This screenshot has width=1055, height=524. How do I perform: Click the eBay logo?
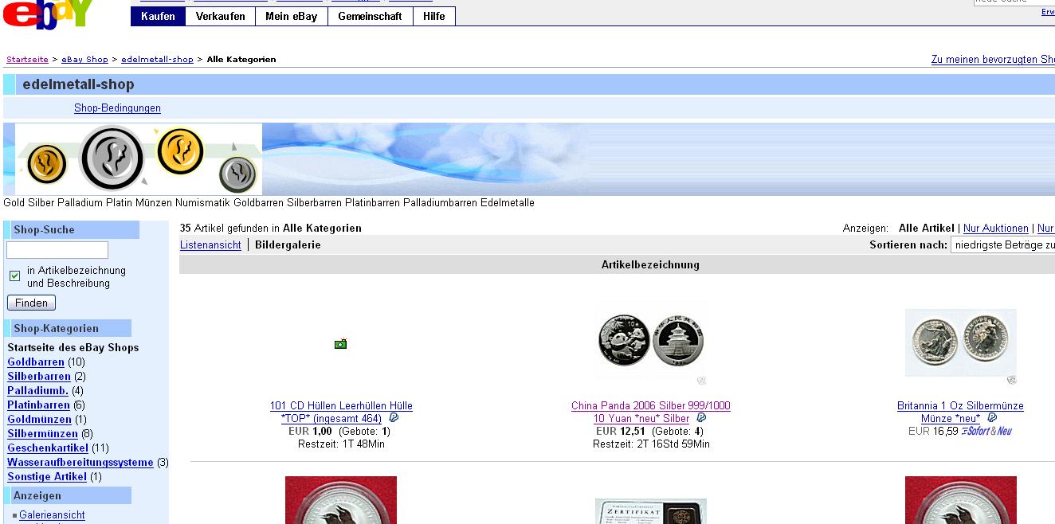pos(46,14)
